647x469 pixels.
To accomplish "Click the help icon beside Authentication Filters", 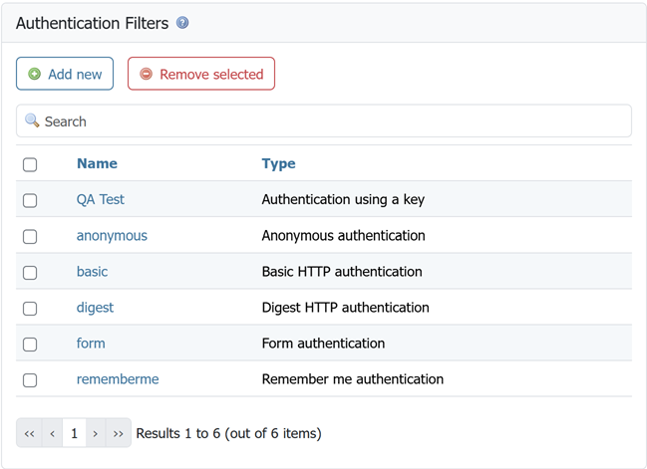I will pos(182,23).
